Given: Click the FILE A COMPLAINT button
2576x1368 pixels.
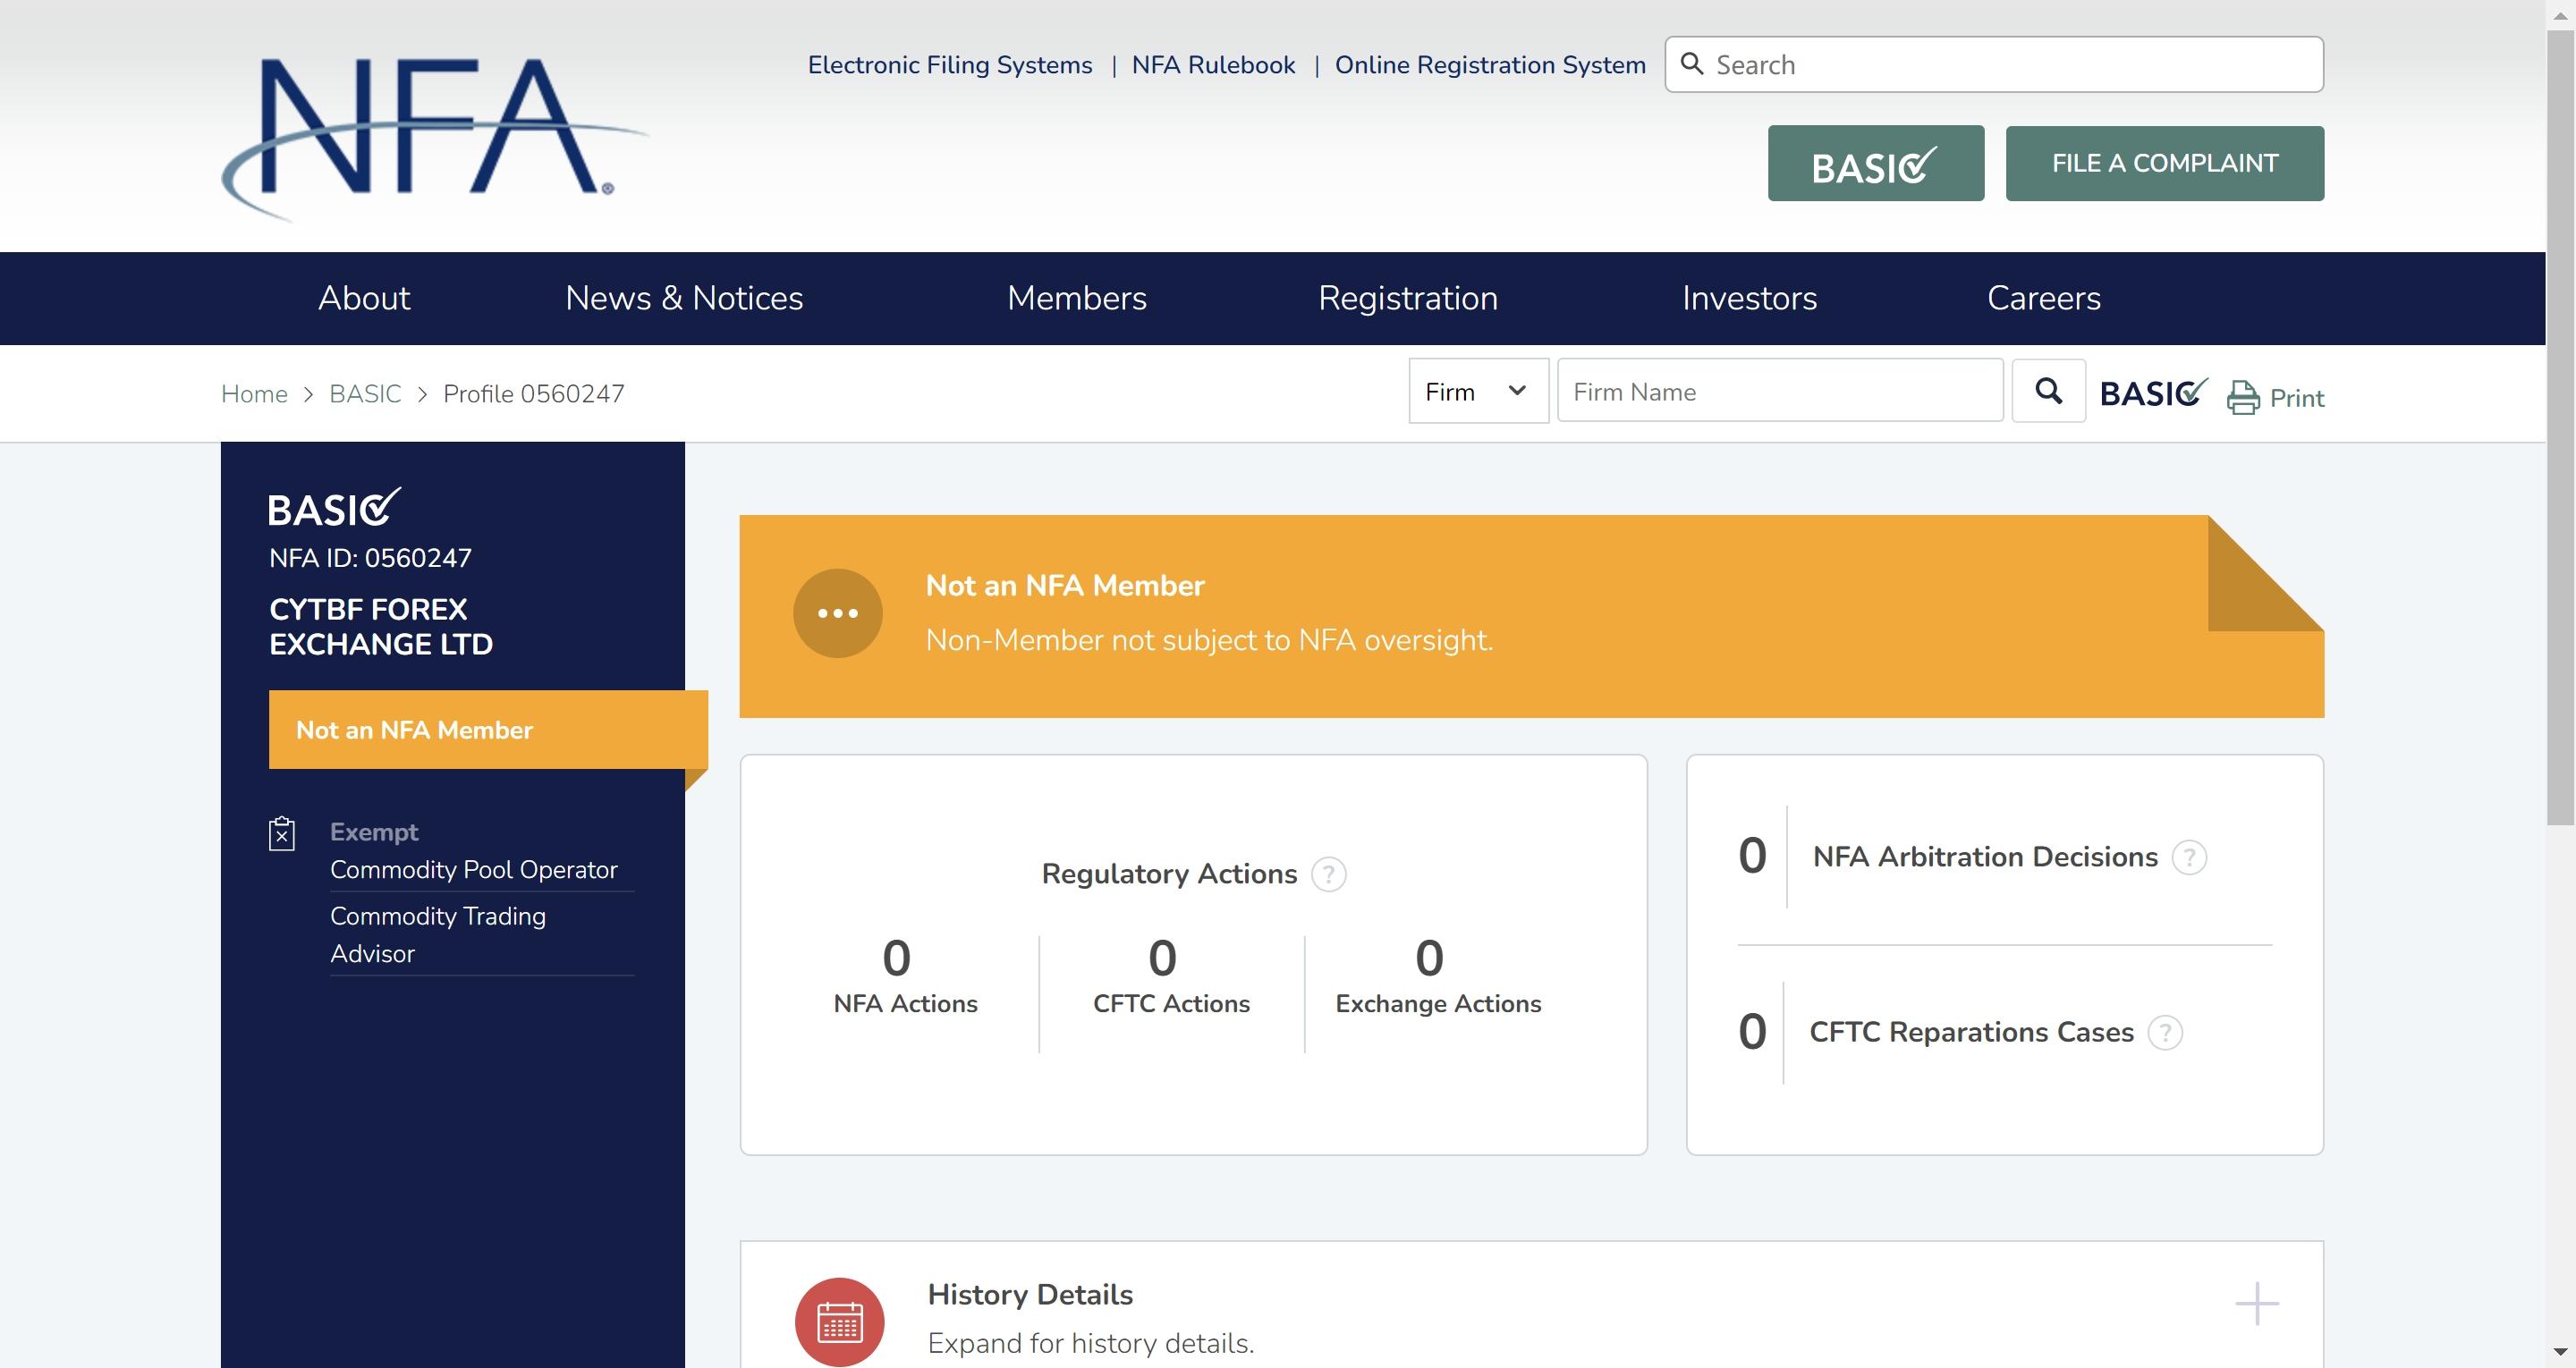Looking at the screenshot, I should click(2164, 163).
